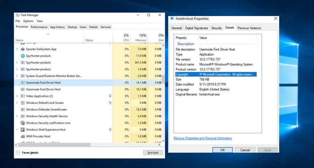Image resolution: width=314 pixels, height=168 pixels.
Task: Expand the Windows Default Lock Screen process
Action: pos(17,103)
